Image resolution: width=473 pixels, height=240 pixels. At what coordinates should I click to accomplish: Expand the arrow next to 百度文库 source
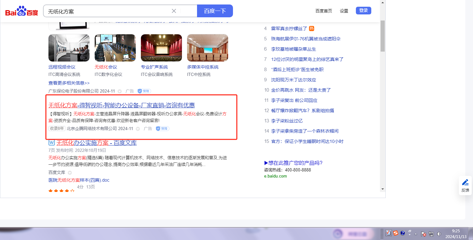70,173
